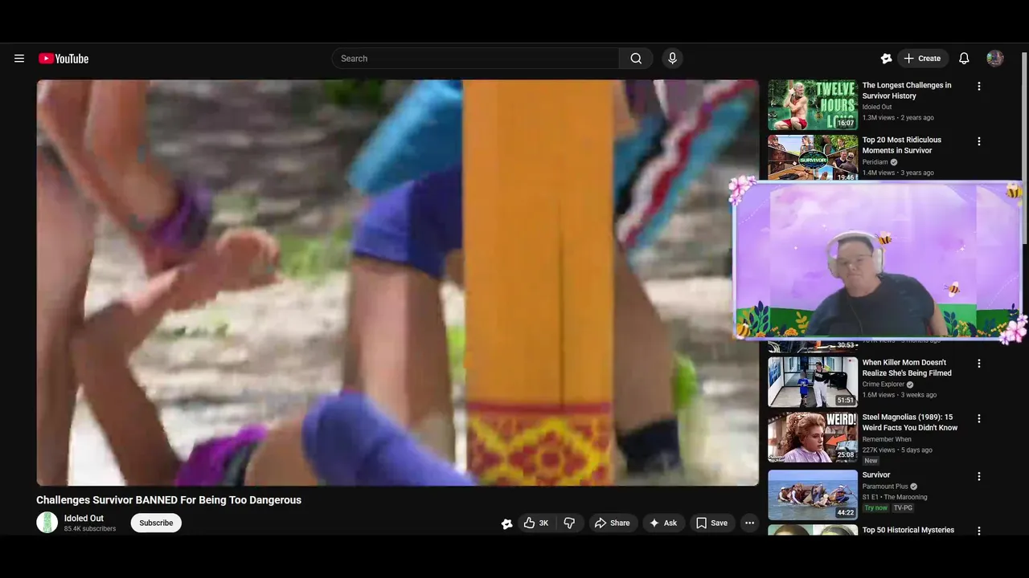This screenshot has height=578, width=1029.
Task: Open options for Steel Magnolias video
Action: (978, 418)
